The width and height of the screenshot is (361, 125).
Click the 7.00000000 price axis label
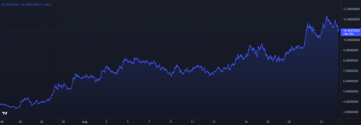pos(351,71)
